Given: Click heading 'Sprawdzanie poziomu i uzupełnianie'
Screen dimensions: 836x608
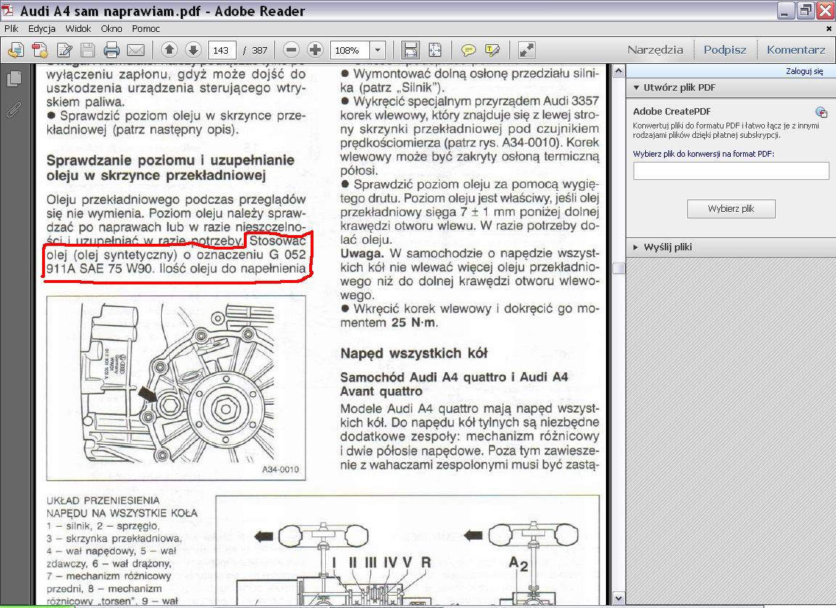Looking at the screenshot, I should coord(170,160).
